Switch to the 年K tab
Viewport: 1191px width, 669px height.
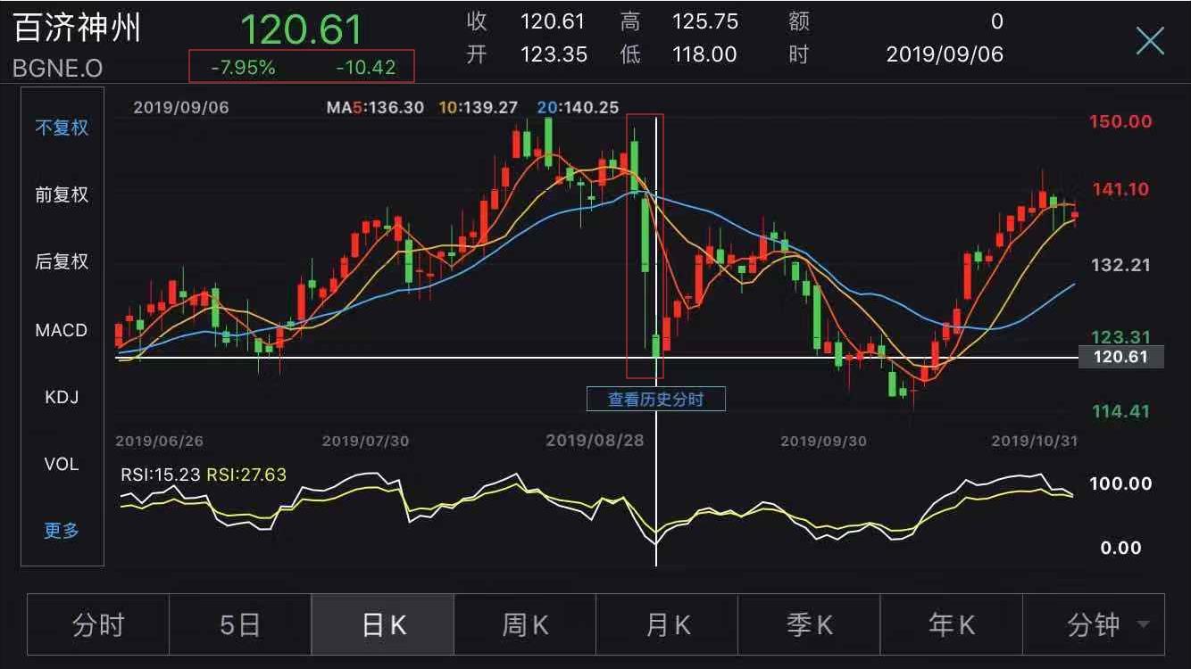tap(952, 624)
